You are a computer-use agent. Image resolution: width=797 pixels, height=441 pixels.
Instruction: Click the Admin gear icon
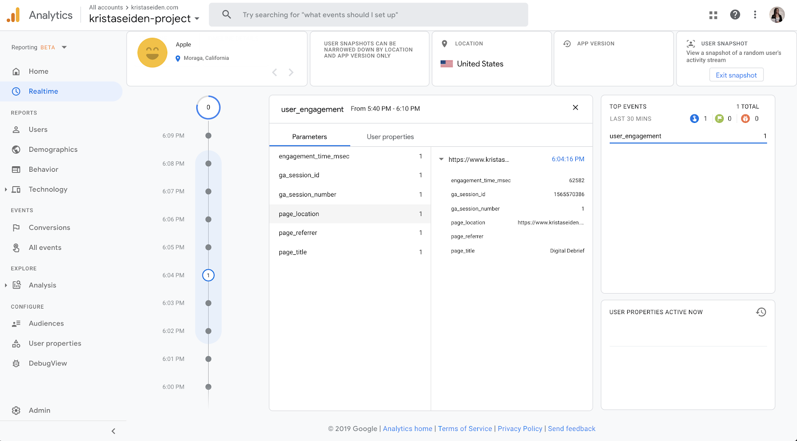(16, 411)
